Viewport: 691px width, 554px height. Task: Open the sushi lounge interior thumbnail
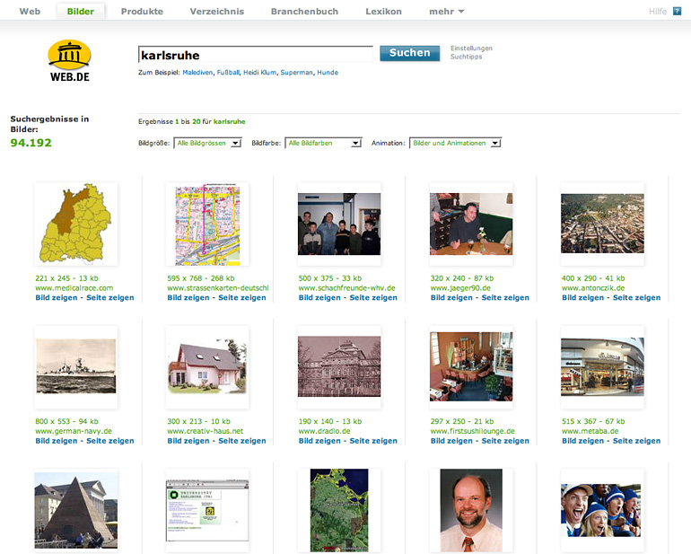pyautogui.click(x=471, y=366)
